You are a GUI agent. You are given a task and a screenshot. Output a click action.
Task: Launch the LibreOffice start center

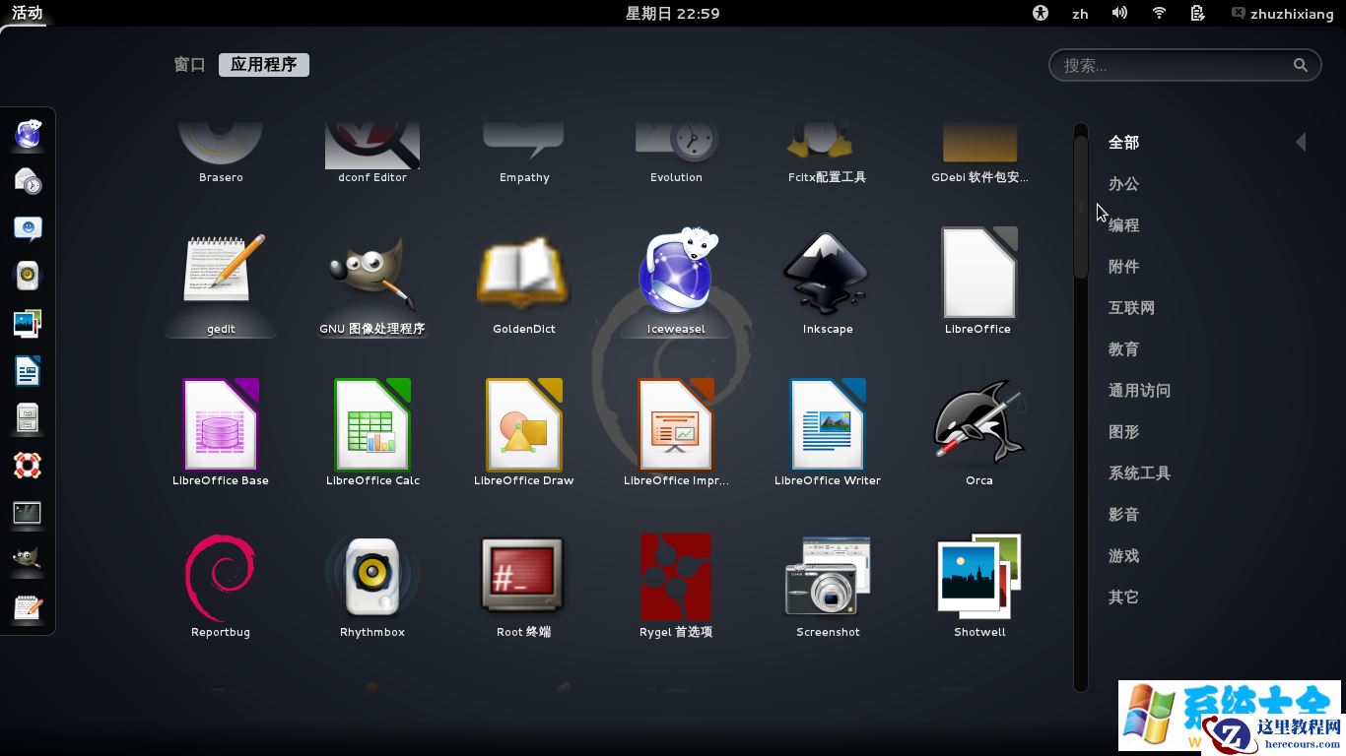point(978,282)
